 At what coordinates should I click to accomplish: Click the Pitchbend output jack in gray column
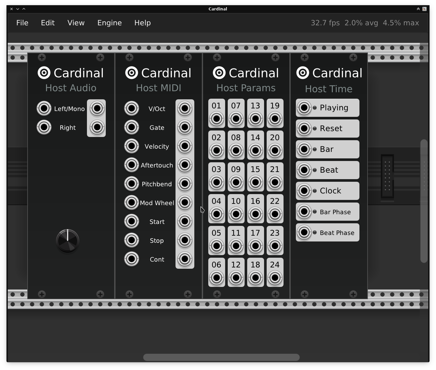tap(185, 184)
